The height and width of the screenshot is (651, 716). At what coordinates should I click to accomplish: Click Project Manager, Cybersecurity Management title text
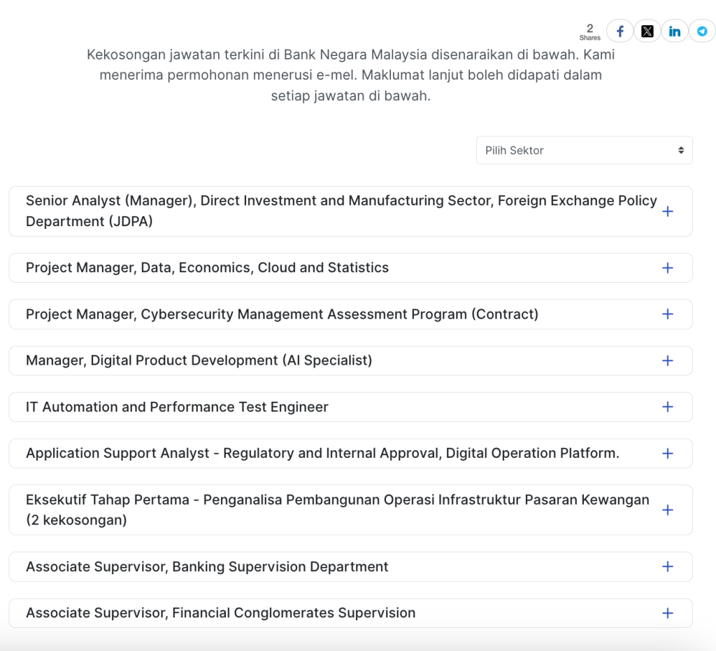[x=282, y=314]
